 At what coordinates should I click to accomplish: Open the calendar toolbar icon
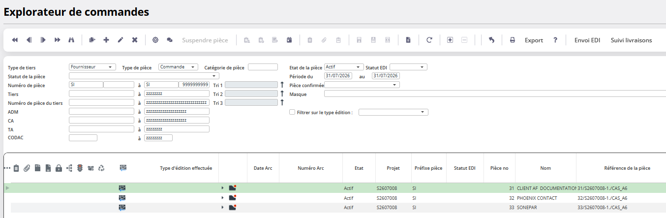click(x=289, y=40)
